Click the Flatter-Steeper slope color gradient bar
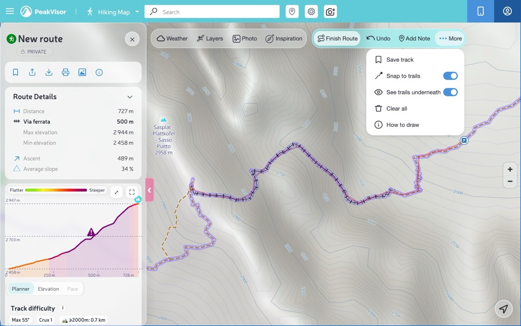This screenshot has width=521, height=326. coord(56,191)
